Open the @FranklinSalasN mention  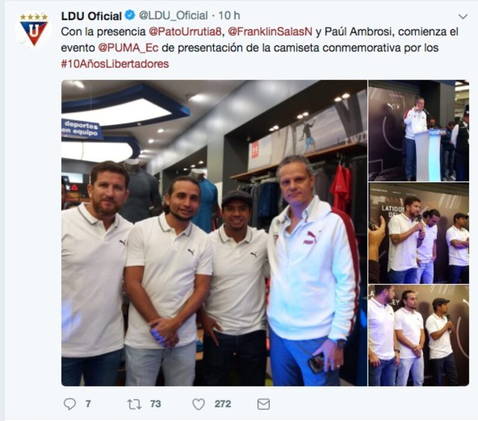coord(270,32)
